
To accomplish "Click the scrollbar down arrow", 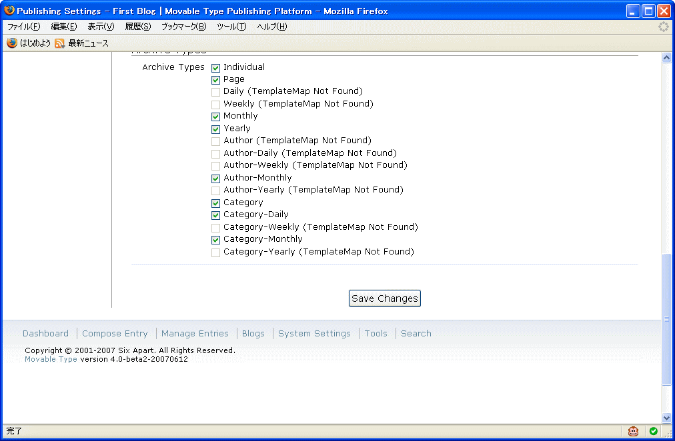I will tap(666, 418).
